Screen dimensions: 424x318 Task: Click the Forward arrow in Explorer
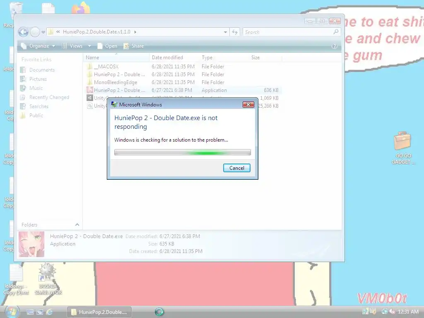[x=35, y=32]
